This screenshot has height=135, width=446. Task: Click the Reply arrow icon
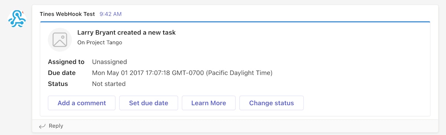click(42, 126)
